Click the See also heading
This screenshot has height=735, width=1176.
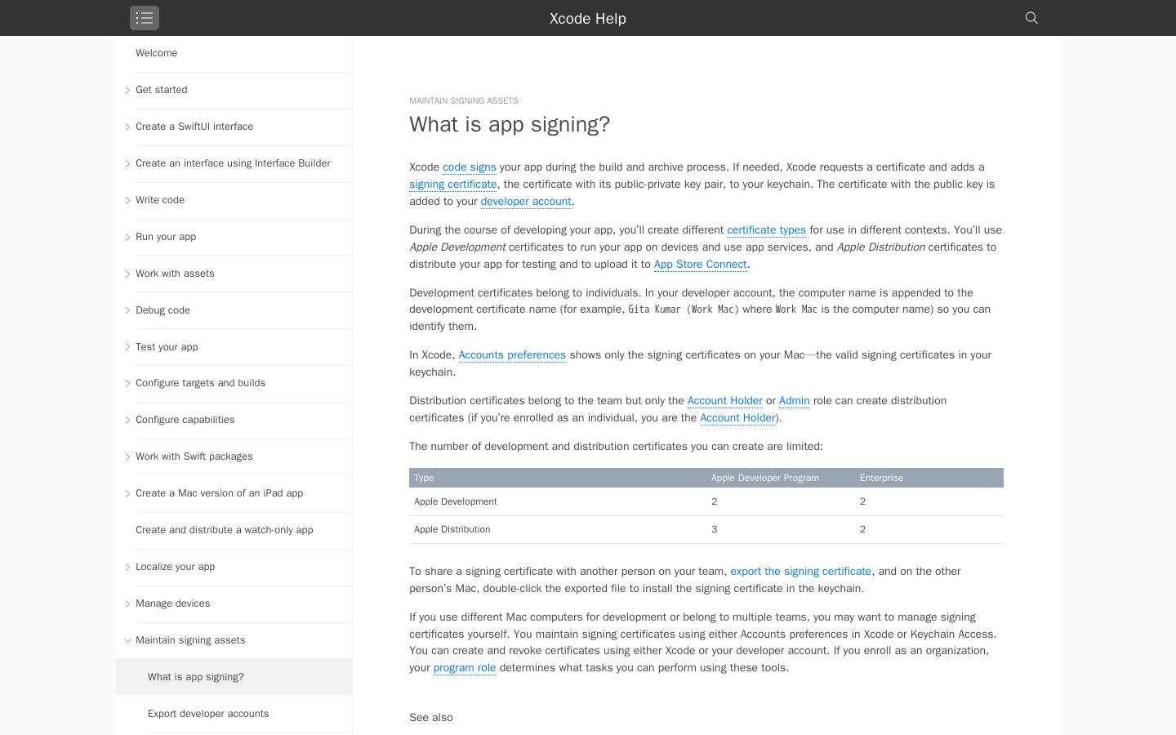click(431, 718)
